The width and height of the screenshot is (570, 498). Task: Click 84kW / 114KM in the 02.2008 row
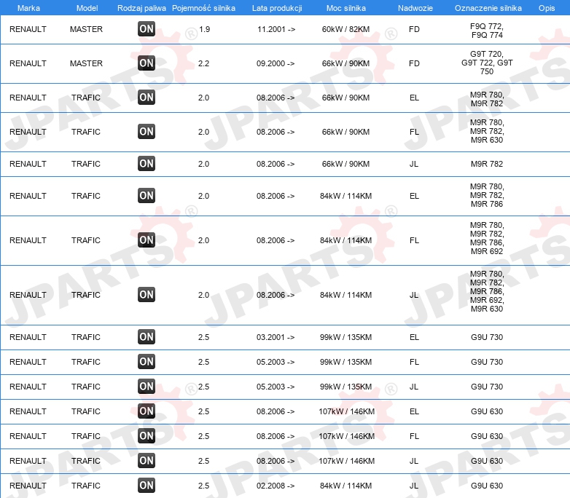[x=345, y=486]
